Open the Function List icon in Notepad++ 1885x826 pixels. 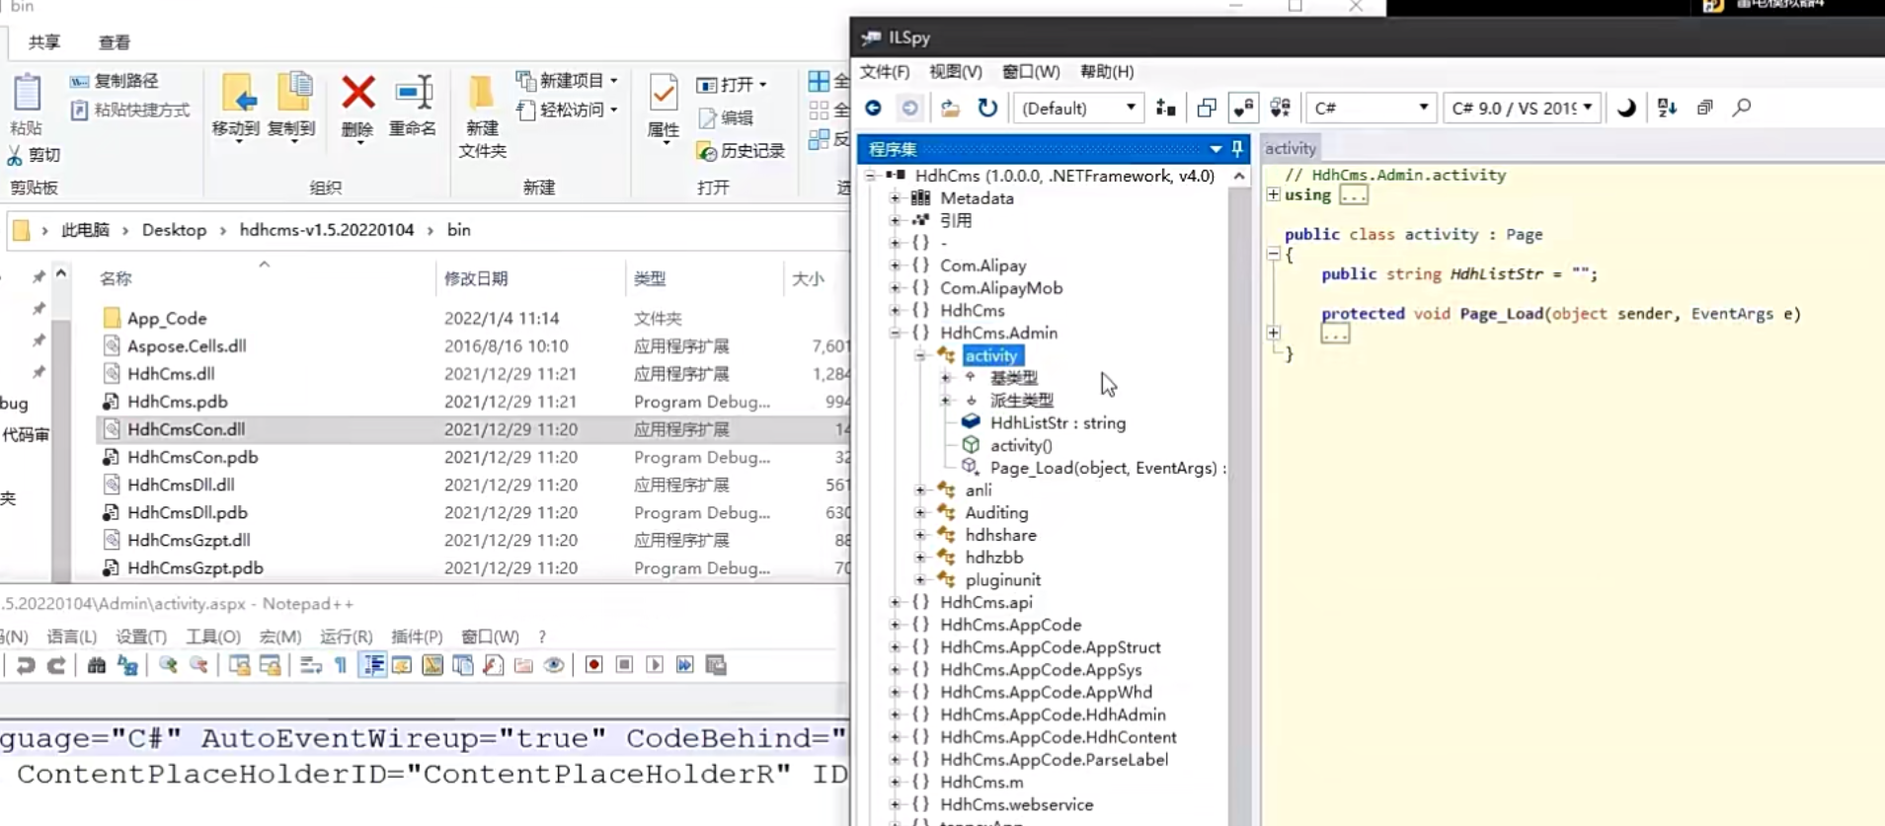pyautogui.click(x=493, y=665)
